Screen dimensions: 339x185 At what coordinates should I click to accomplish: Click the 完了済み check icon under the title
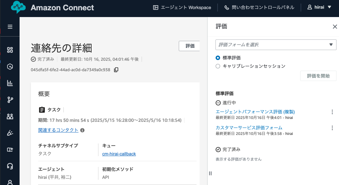coord(33,59)
